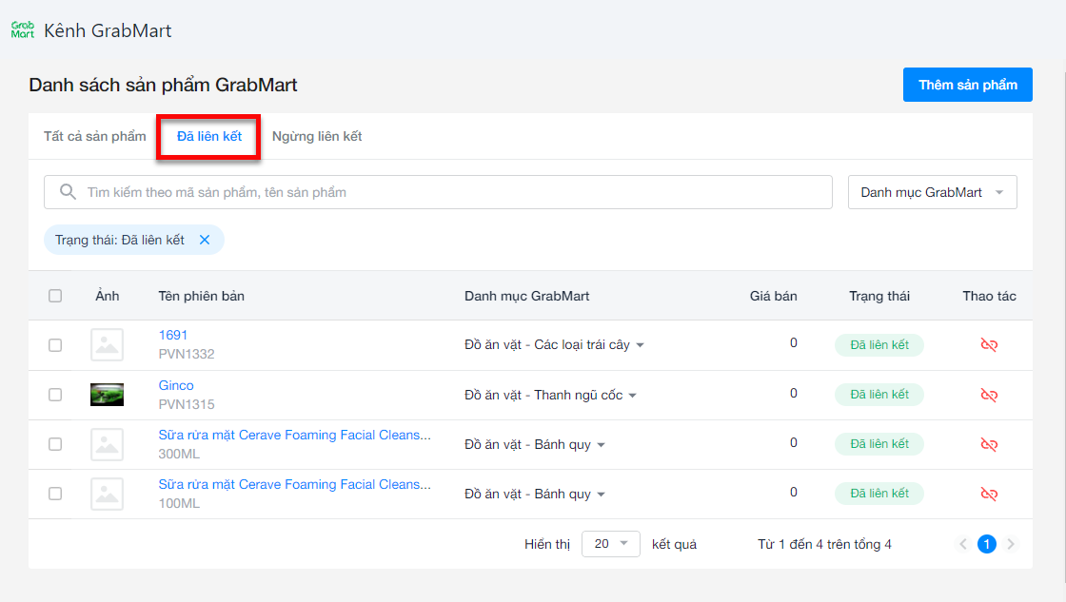This screenshot has width=1066, height=602.
Task: Unlink the Cerave 100ML variant via its unlink icon
Action: [989, 494]
